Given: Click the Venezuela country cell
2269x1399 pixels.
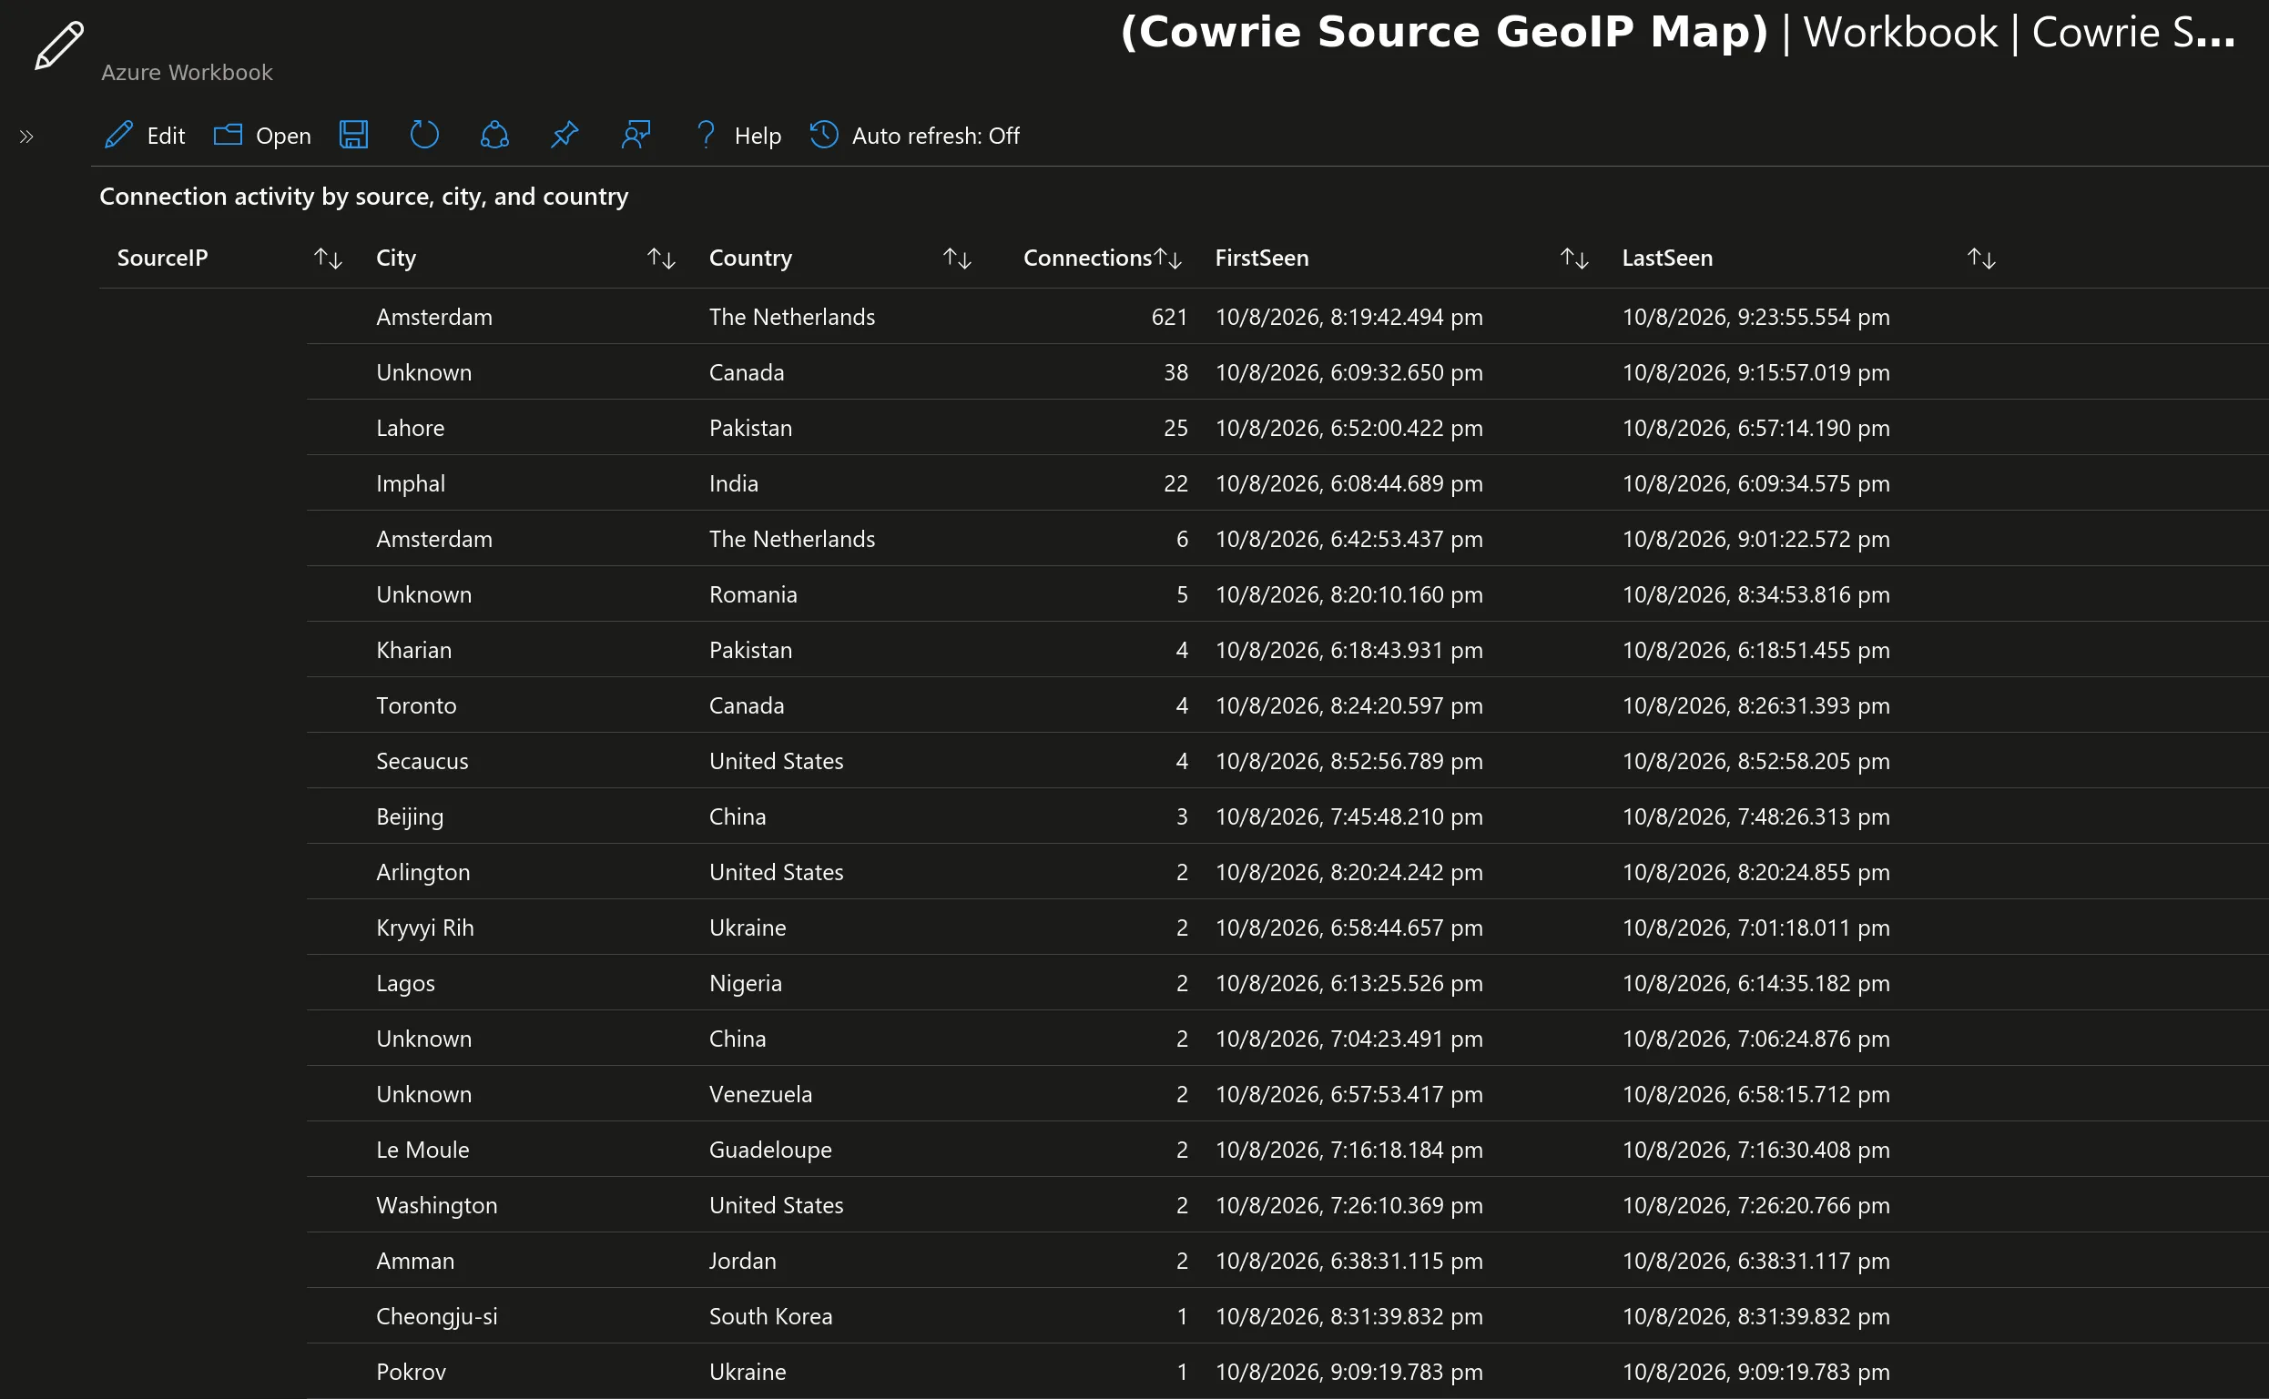Looking at the screenshot, I should (760, 1095).
